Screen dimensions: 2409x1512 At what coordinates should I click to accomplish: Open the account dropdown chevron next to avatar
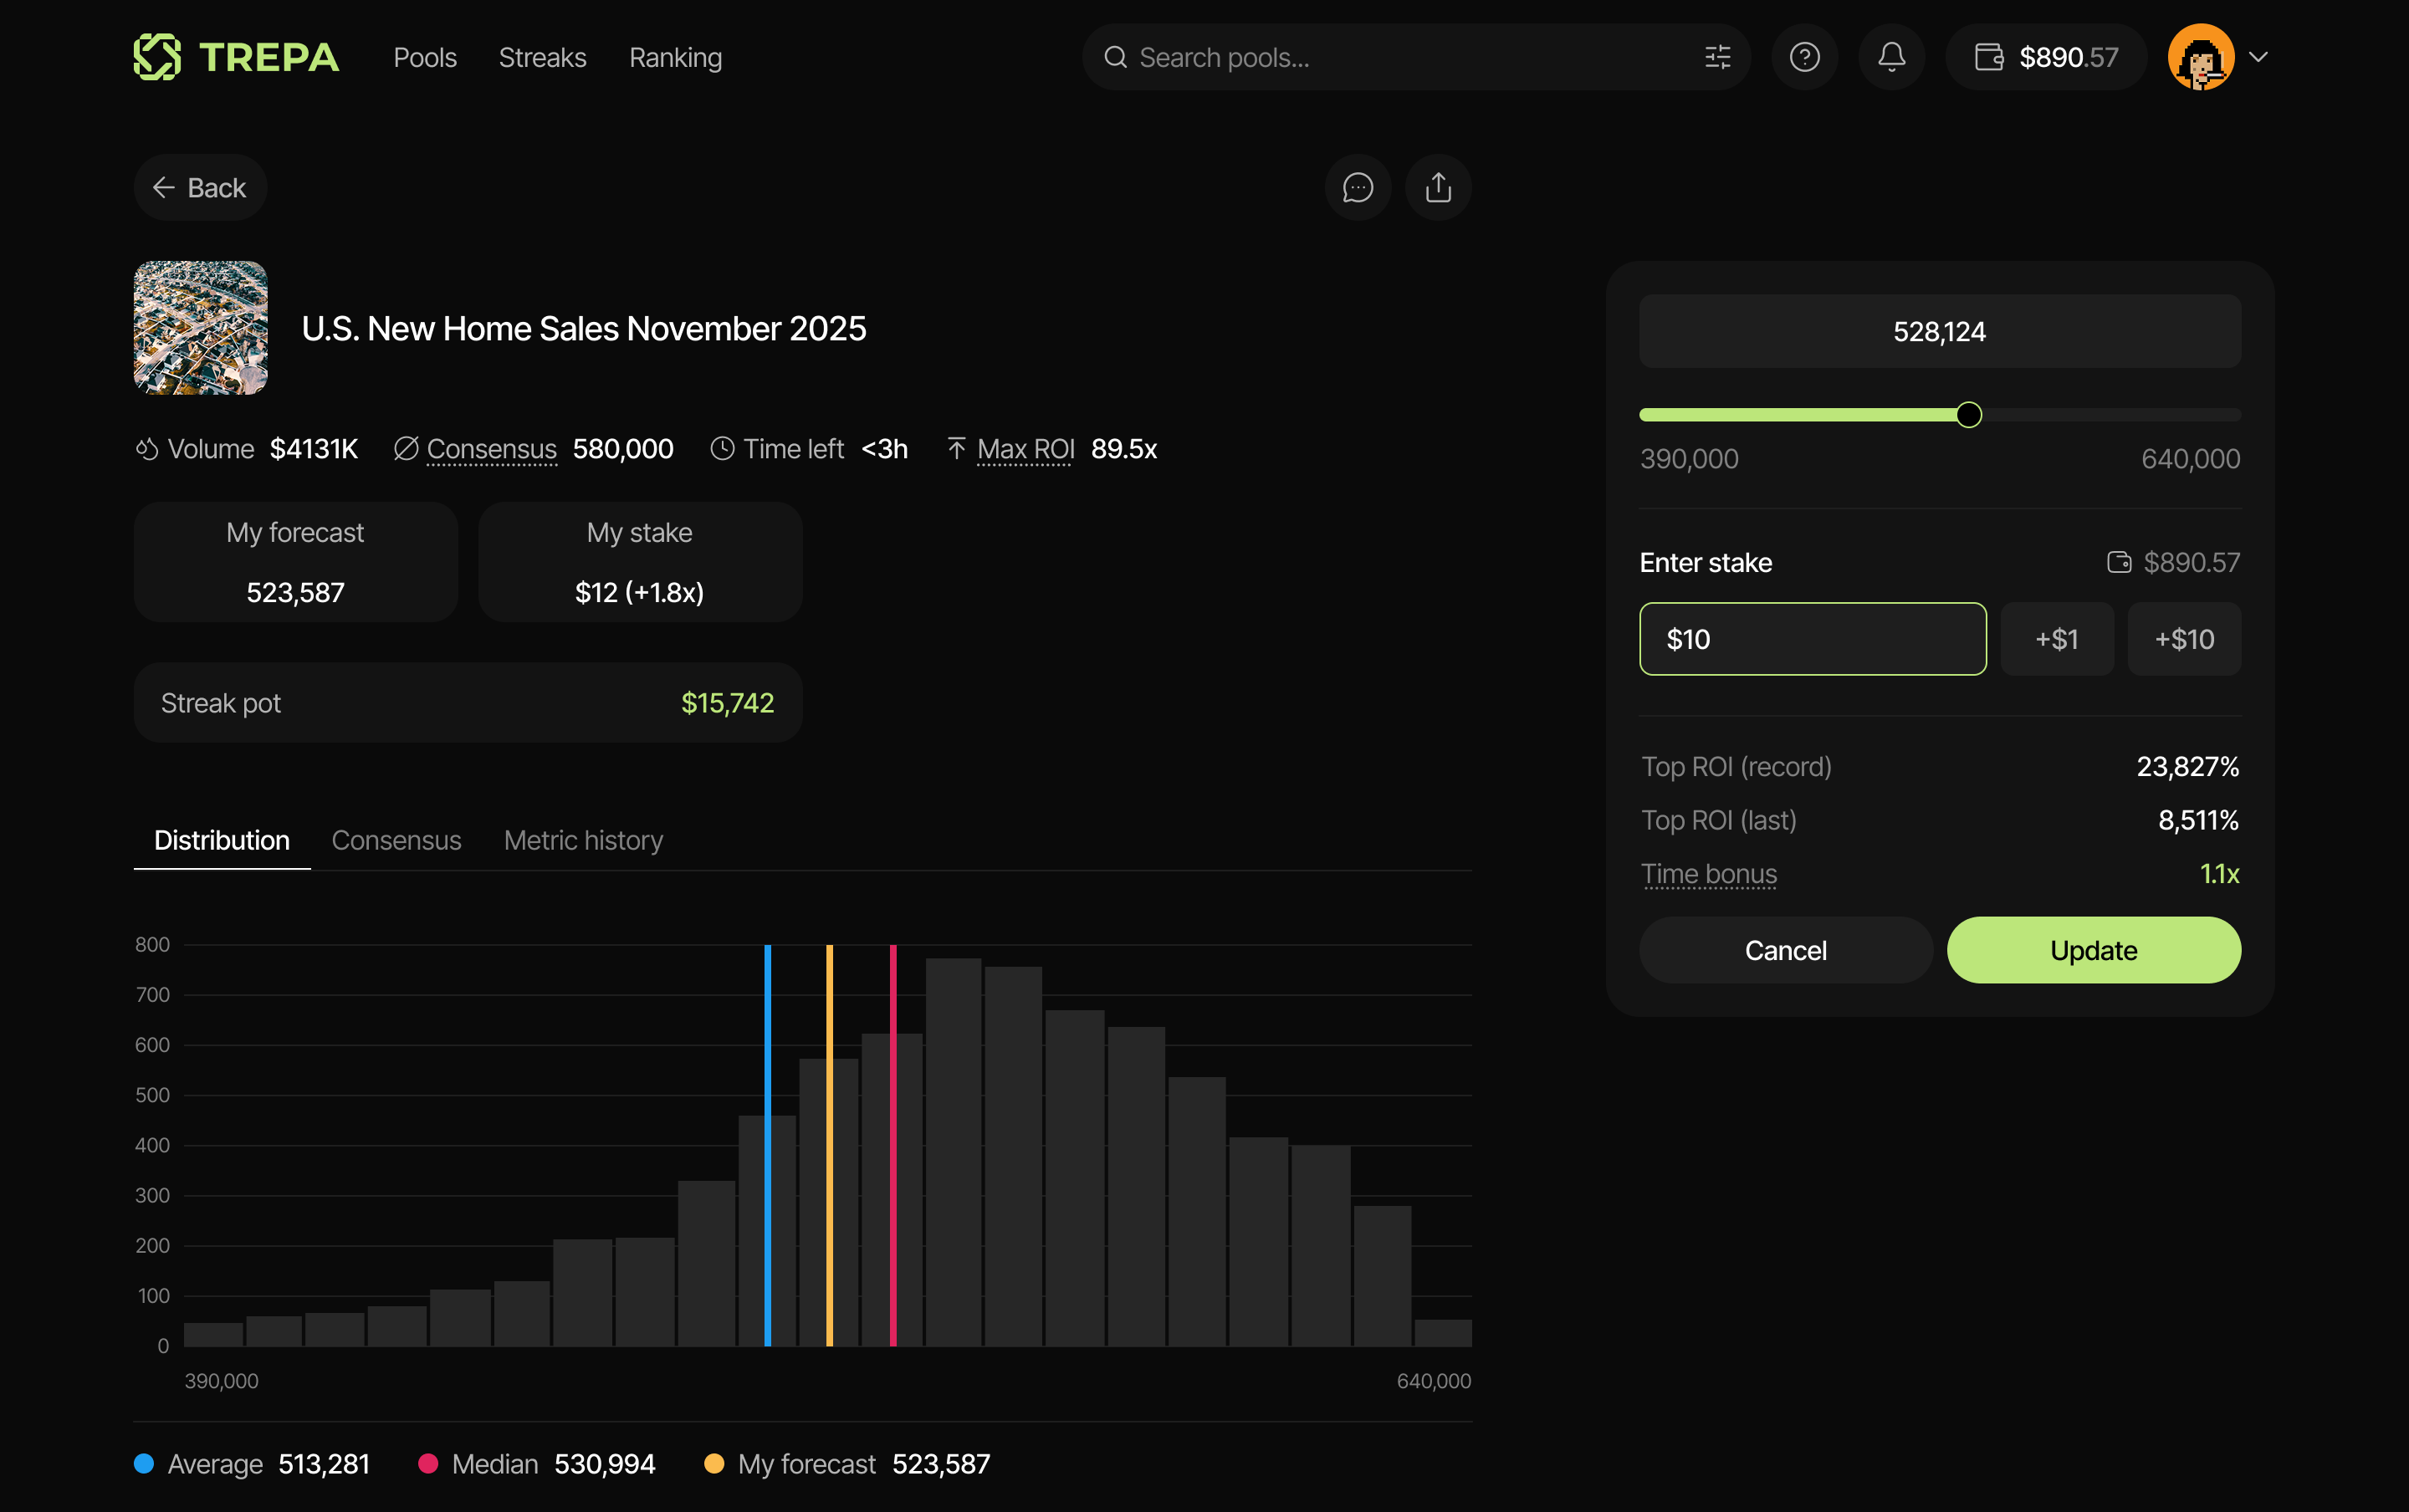coord(2258,57)
